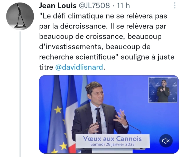Open the tweet via its 11 h timestamp
185x157 pixels.
click(123, 6)
